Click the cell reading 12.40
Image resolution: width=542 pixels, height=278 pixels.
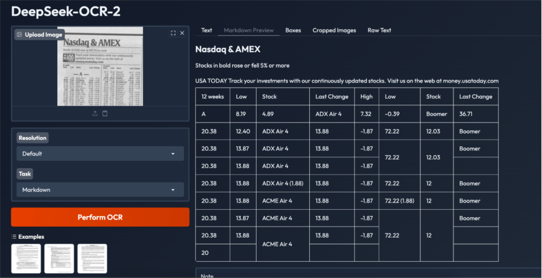click(x=243, y=131)
